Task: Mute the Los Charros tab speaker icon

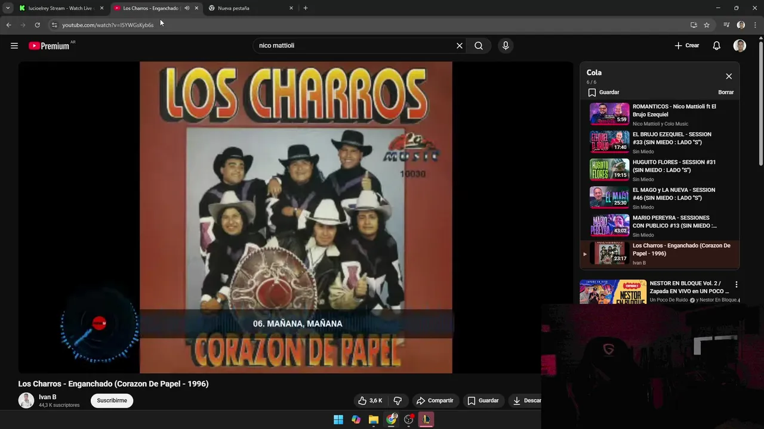Action: (x=187, y=8)
